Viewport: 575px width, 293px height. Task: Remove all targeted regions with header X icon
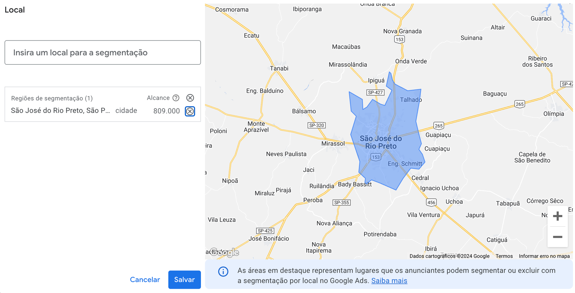tap(190, 98)
